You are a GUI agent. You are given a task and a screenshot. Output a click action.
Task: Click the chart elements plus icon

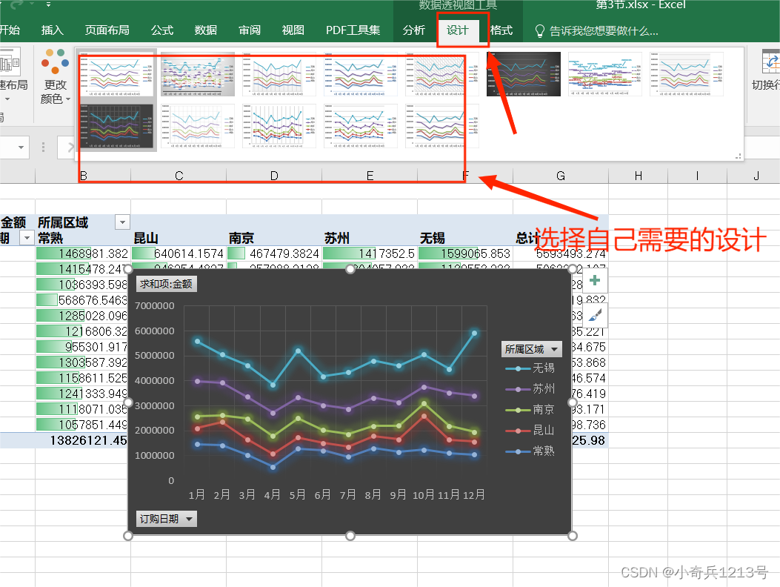(x=595, y=280)
